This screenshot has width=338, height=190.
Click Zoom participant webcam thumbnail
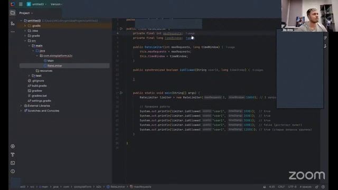click(x=309, y=16)
